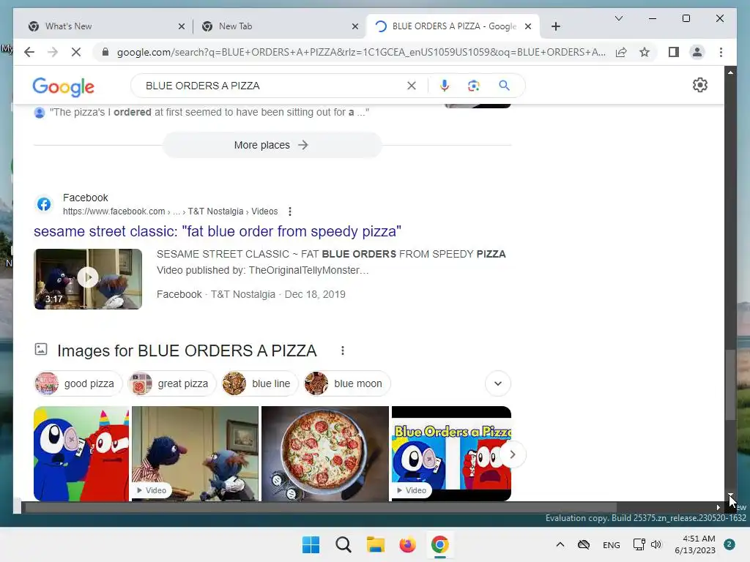
Task: Open the Chrome side panel
Action: [x=674, y=52]
